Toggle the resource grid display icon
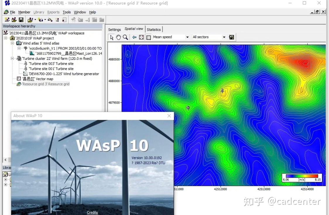329x215 pixels. tap(148, 37)
